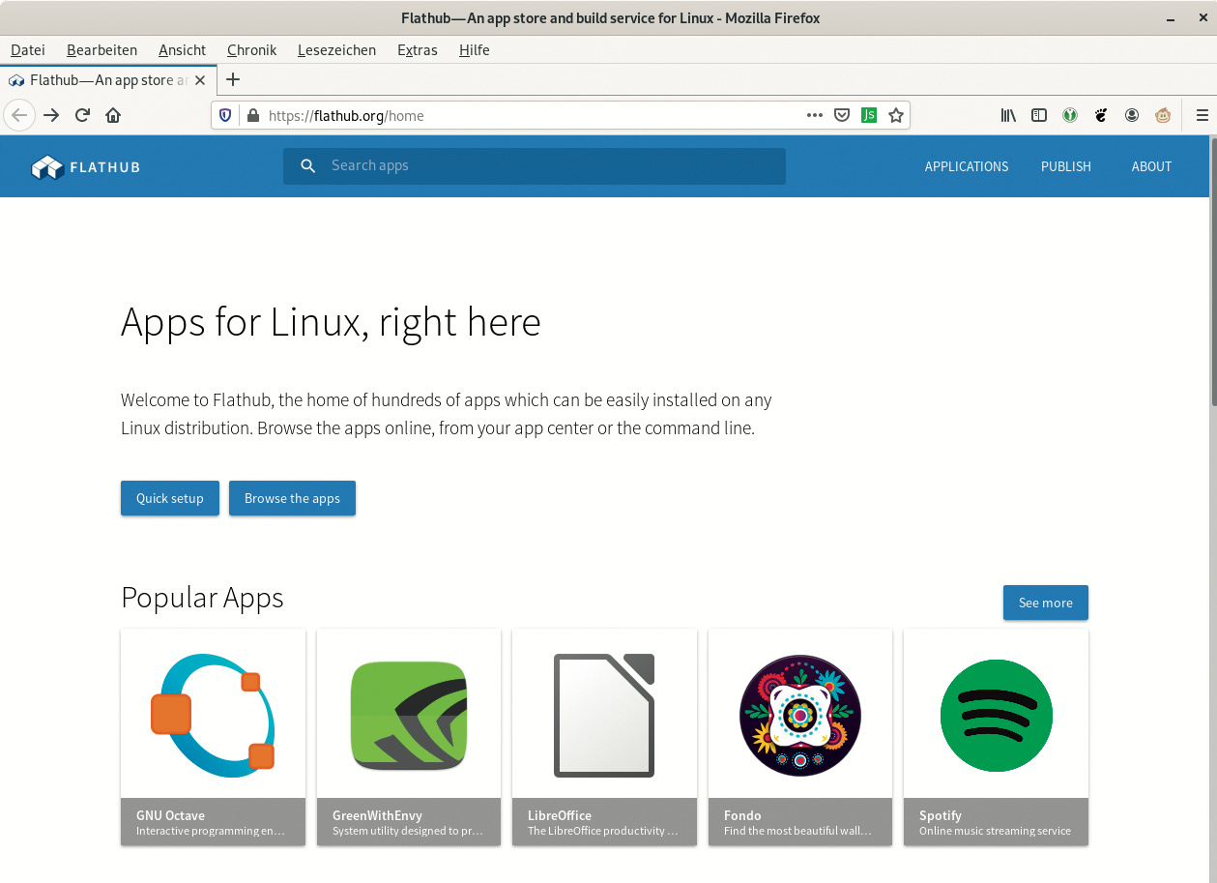This screenshot has height=883, width=1217.
Task: Open the Chronik menu
Action: pos(251,49)
